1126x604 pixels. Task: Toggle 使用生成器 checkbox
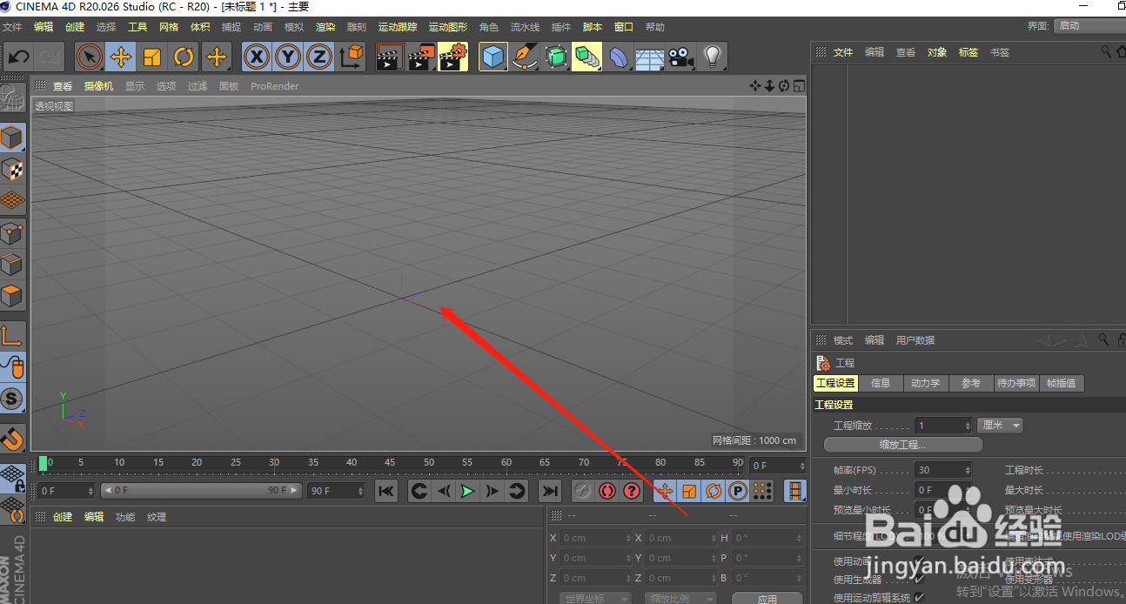(919, 579)
